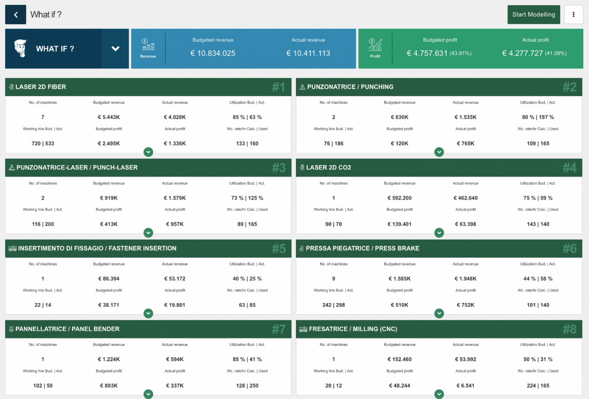Image resolution: width=589 pixels, height=399 pixels.
Task: Click the Profit flask icon in the green panel
Action: pyautogui.click(x=375, y=45)
